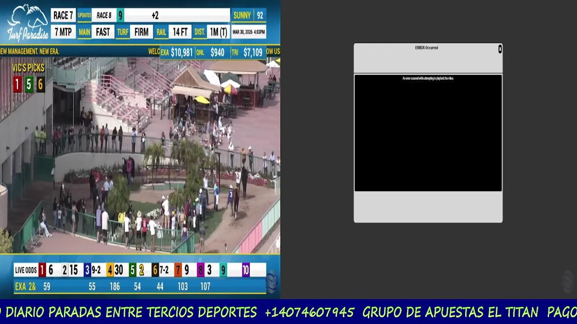
Task: Click the '+2' update value
Action: coord(155,16)
